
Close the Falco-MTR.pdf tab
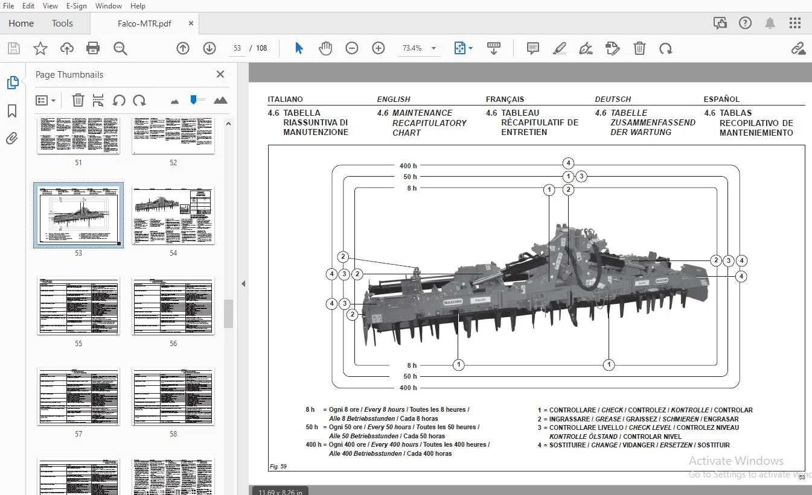191,24
